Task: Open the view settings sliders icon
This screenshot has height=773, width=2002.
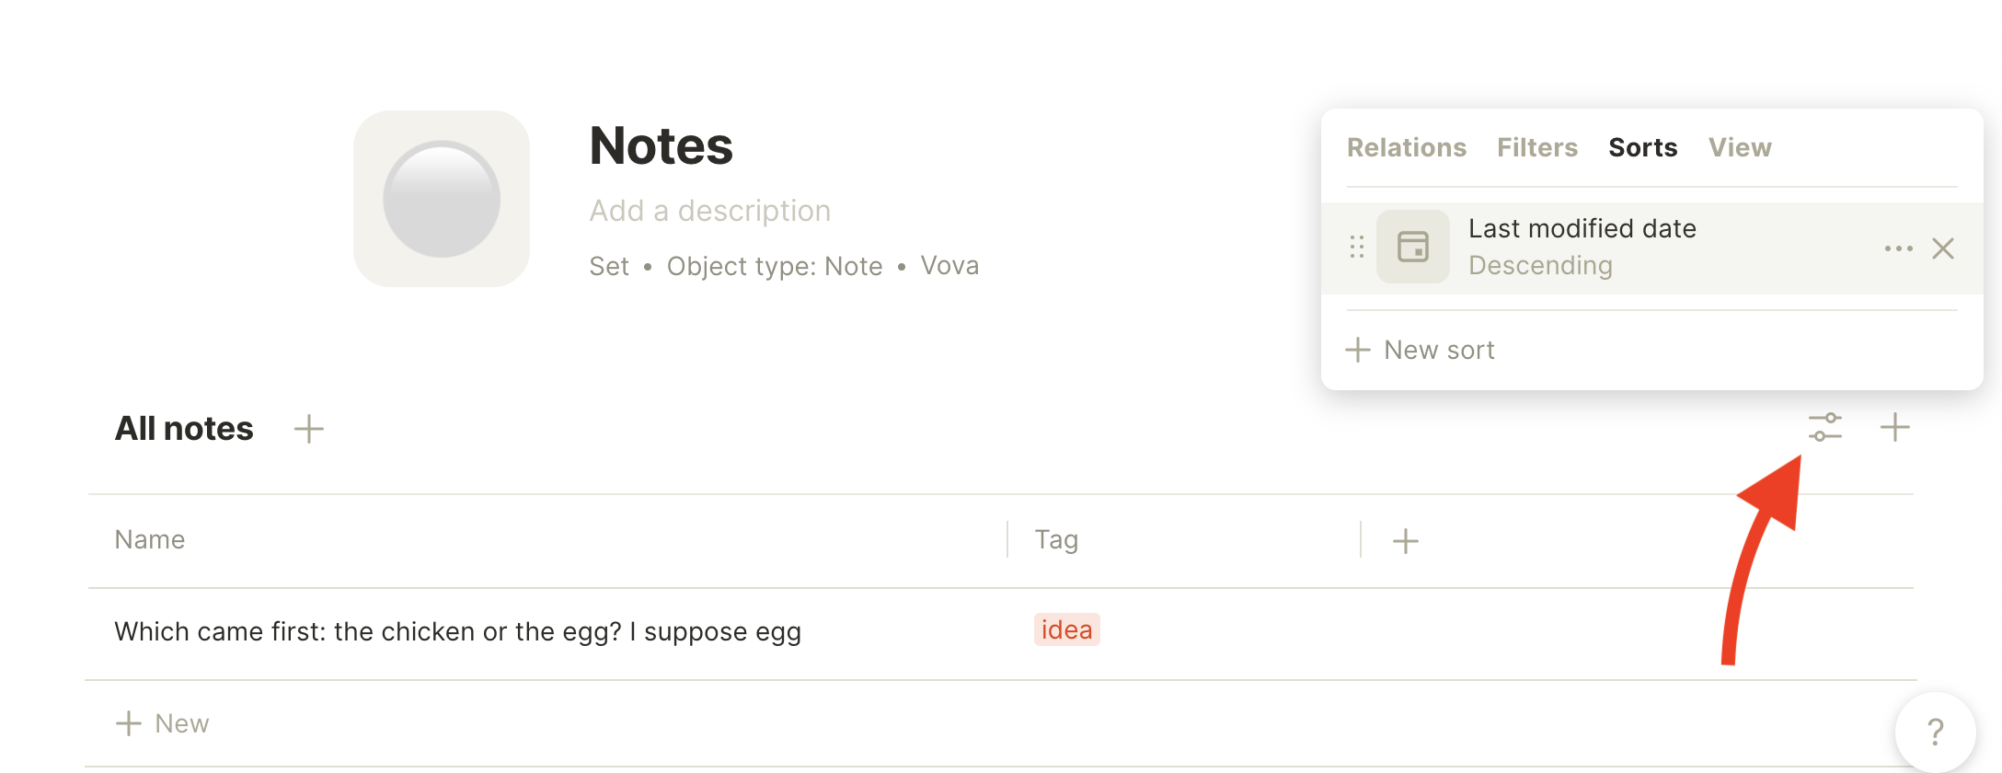Action: (1824, 428)
